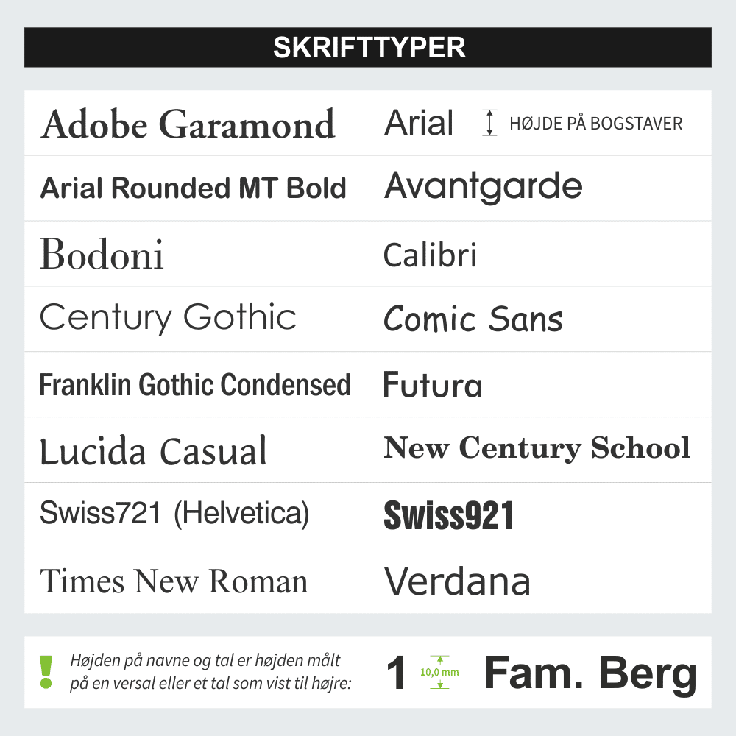Select the Lucida Casual font sample
This screenshot has height=736, width=736.
click(x=153, y=450)
